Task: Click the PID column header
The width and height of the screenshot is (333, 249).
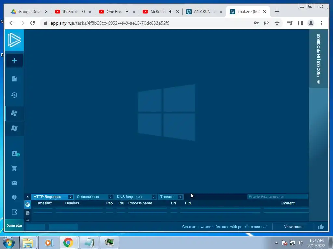Action: point(121,203)
